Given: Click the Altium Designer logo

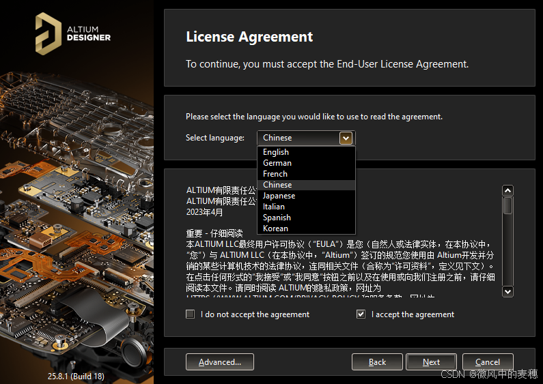Looking at the screenshot, I should tap(73, 34).
